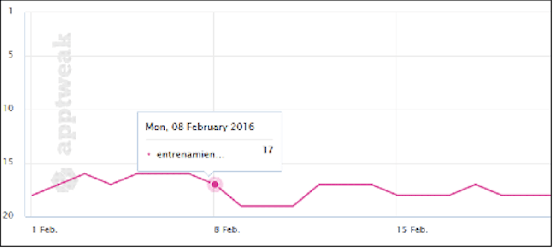Screen dimensions: 553x248
Task: Click the small line peak on 18 Feb
Action: 476,185
